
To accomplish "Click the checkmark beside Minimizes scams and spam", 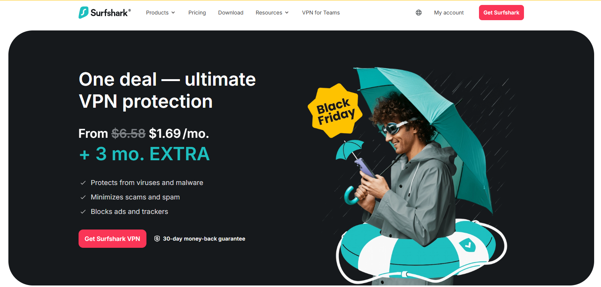I will pos(83,197).
